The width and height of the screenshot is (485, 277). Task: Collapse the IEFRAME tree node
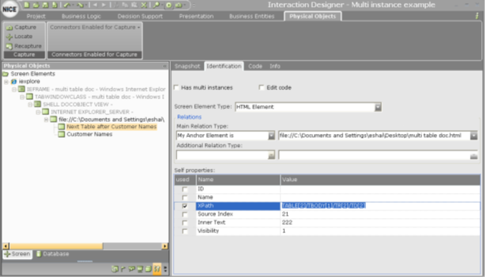(14, 89)
